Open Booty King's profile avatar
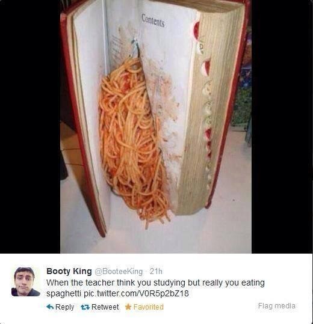Viewport: 313px width, 324px height. pyautogui.click(x=26, y=282)
